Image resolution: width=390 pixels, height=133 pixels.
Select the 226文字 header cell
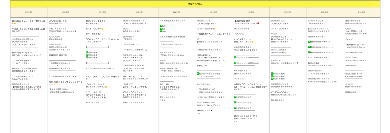coord(140,12)
